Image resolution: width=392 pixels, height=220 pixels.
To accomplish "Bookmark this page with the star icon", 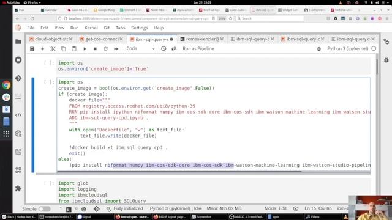I will 230,18.
